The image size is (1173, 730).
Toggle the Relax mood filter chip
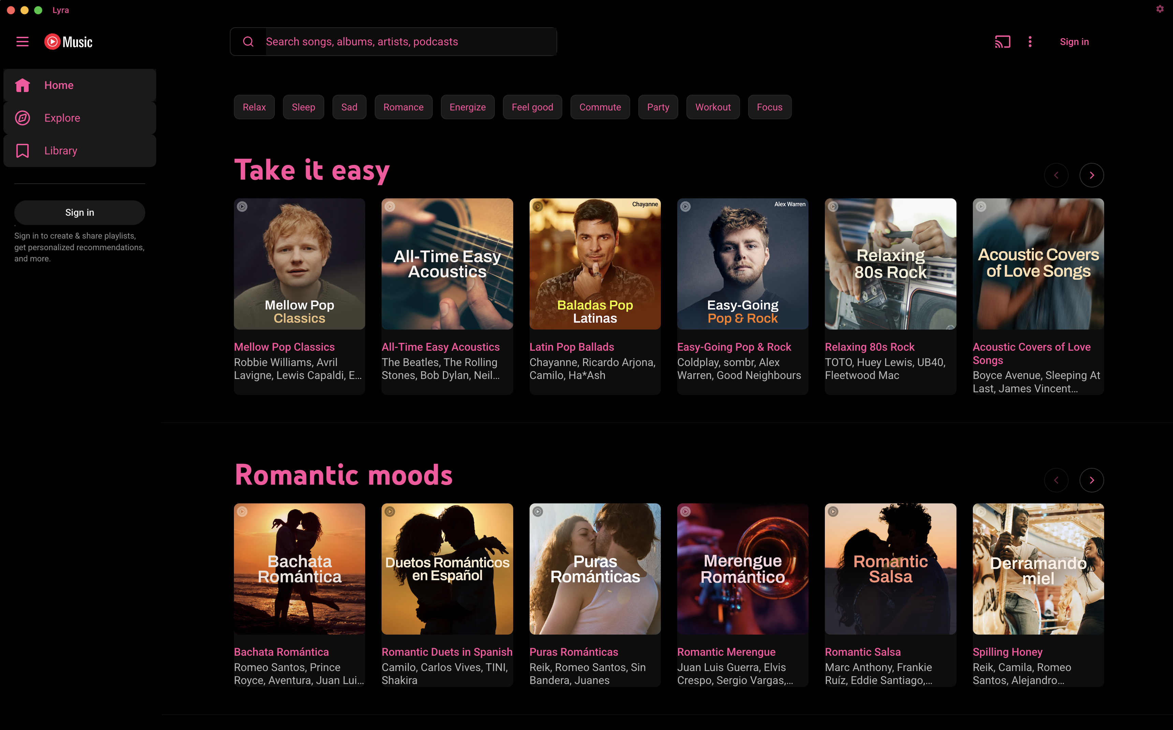[254, 107]
